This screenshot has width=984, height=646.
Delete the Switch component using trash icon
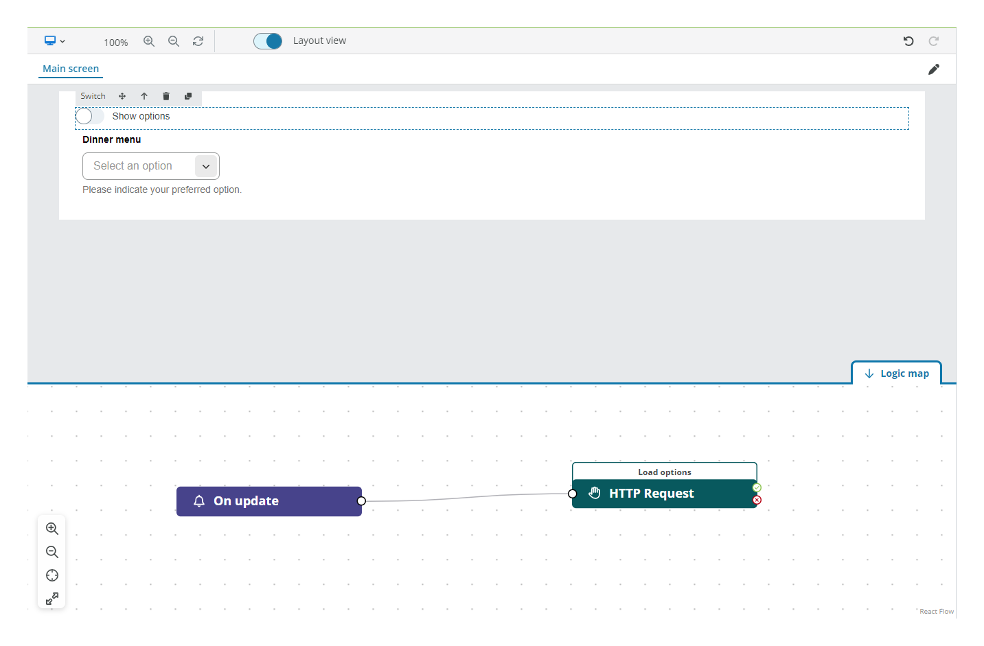166,96
